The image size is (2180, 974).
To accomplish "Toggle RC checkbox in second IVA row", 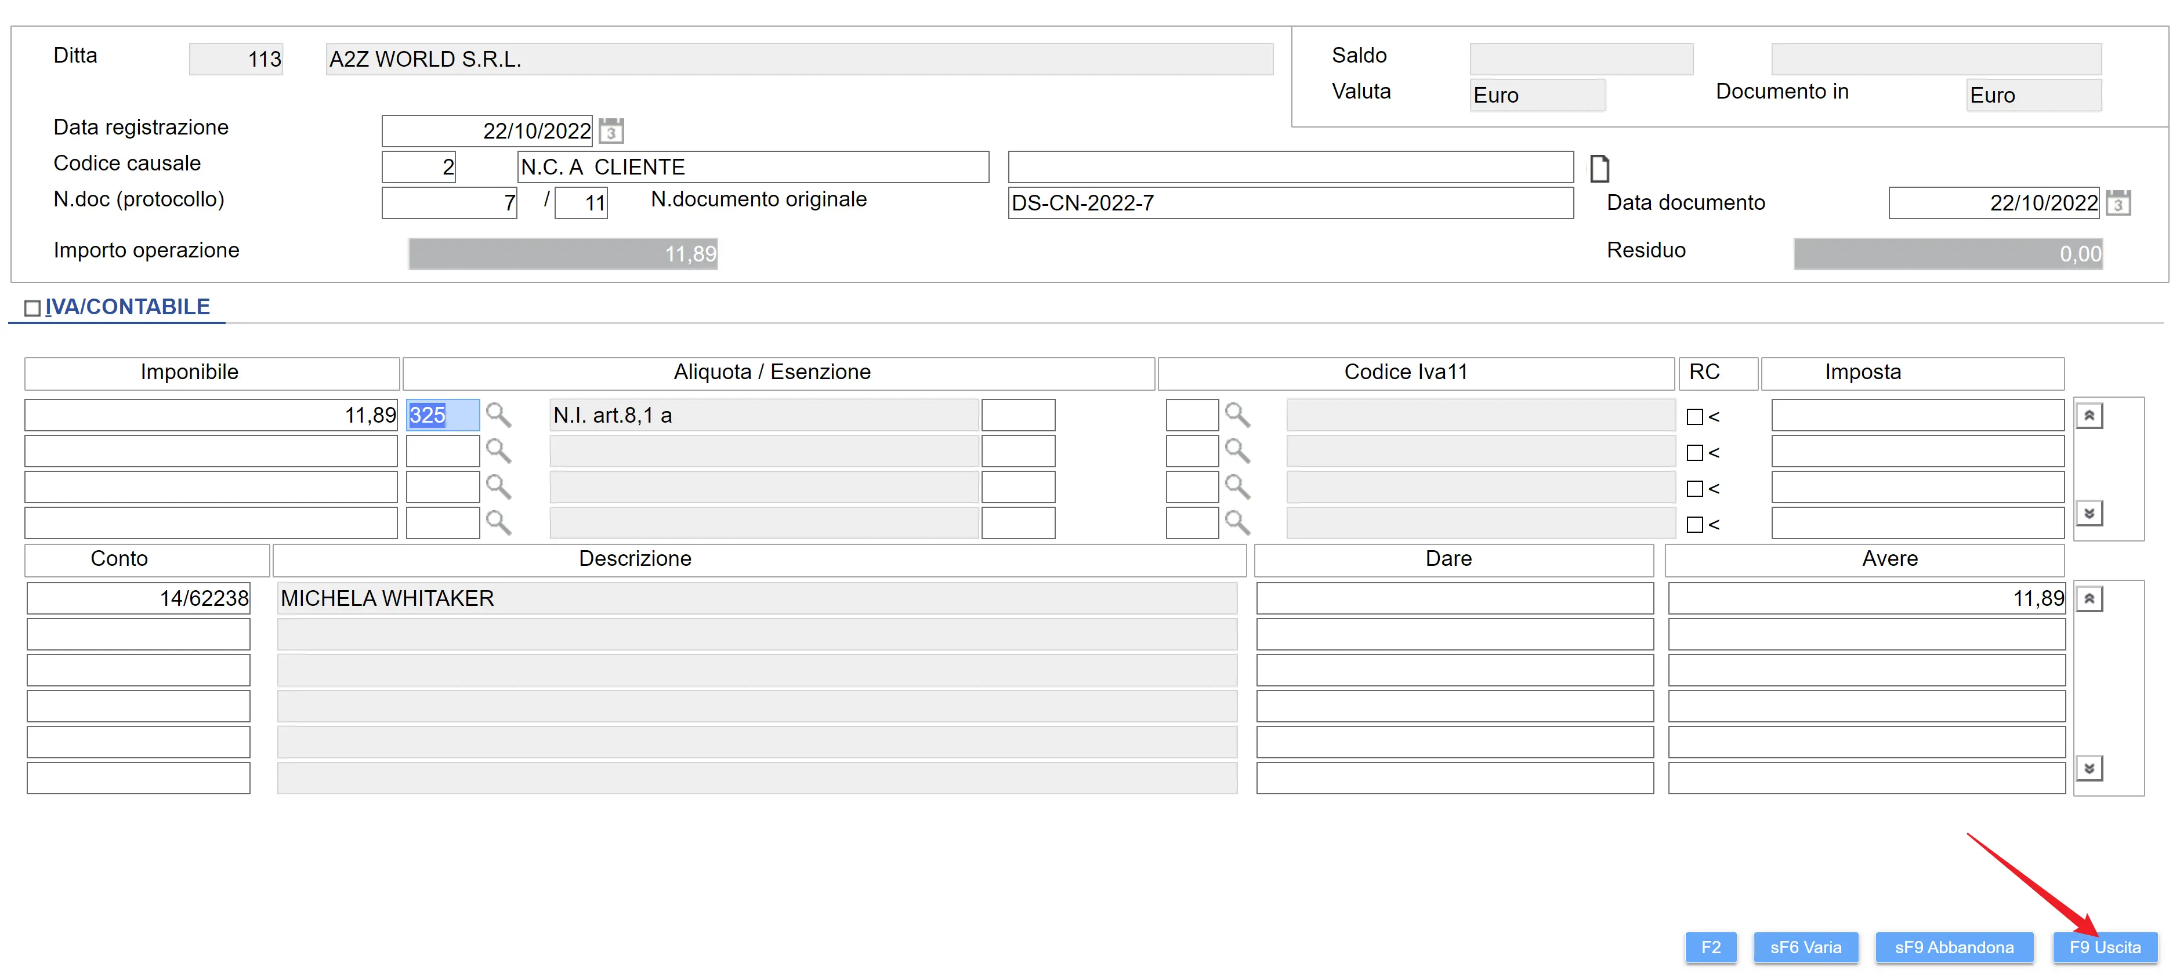I will (x=1694, y=453).
